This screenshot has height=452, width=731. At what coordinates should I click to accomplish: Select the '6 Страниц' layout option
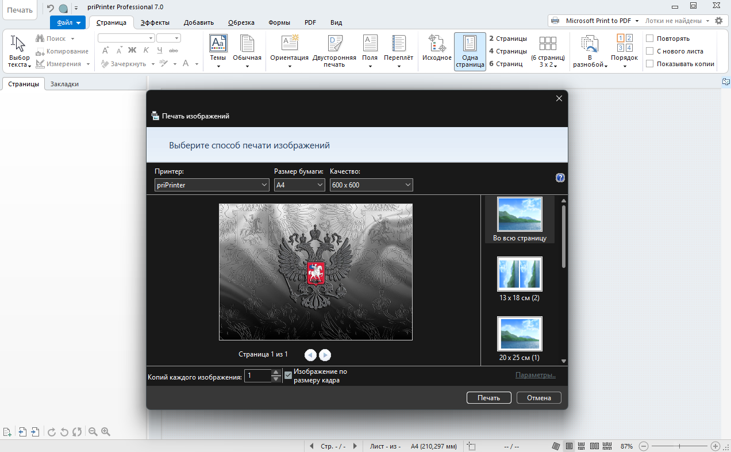506,64
